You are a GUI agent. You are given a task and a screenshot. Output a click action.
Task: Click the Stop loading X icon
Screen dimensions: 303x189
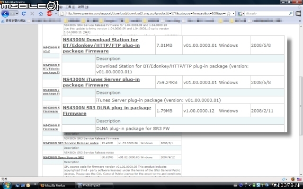tap(32, 14)
